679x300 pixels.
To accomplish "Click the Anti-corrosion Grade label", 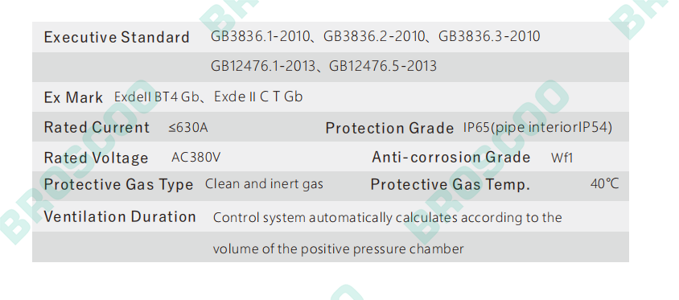I will (x=451, y=157).
